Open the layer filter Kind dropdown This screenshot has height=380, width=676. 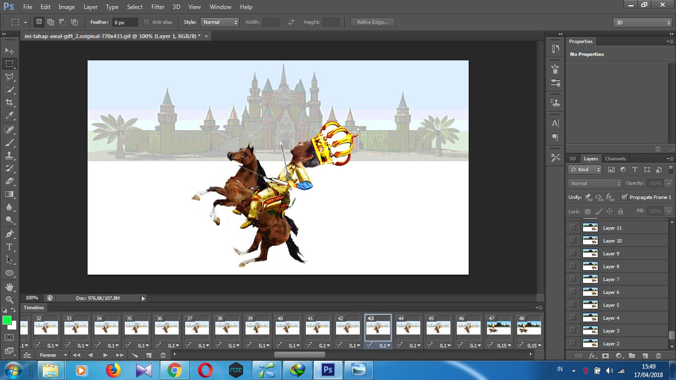pyautogui.click(x=584, y=170)
